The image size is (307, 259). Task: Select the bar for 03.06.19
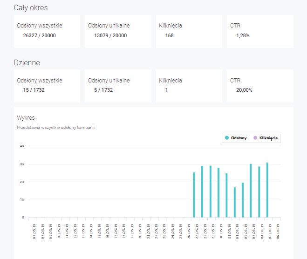tap(251, 191)
